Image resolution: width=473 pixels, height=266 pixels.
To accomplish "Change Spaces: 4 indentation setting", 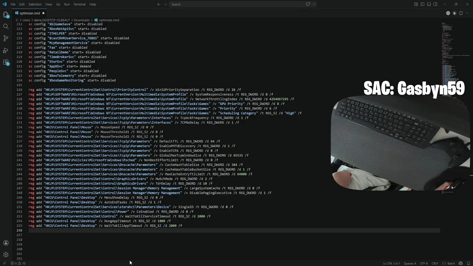I will click(410, 263).
